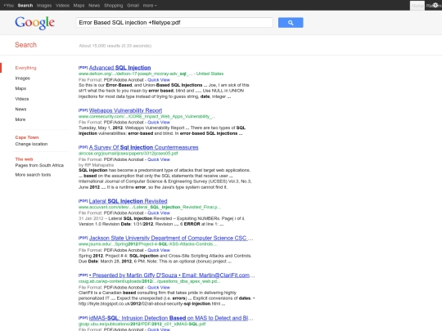Click the www.accuvant.com green URL
Screen dimensions: 442x331
pos(150,207)
